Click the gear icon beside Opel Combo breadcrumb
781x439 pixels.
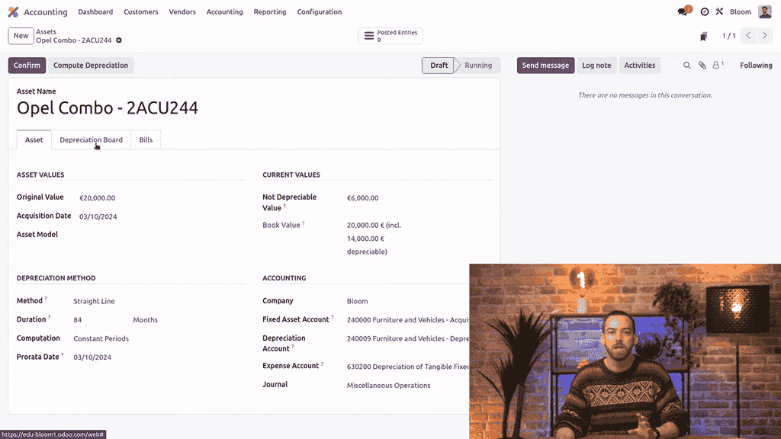pos(119,40)
